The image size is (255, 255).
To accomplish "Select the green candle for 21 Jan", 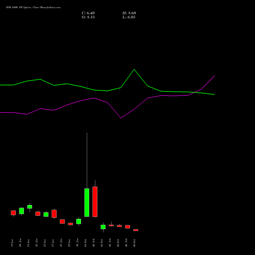I will [30, 207].
